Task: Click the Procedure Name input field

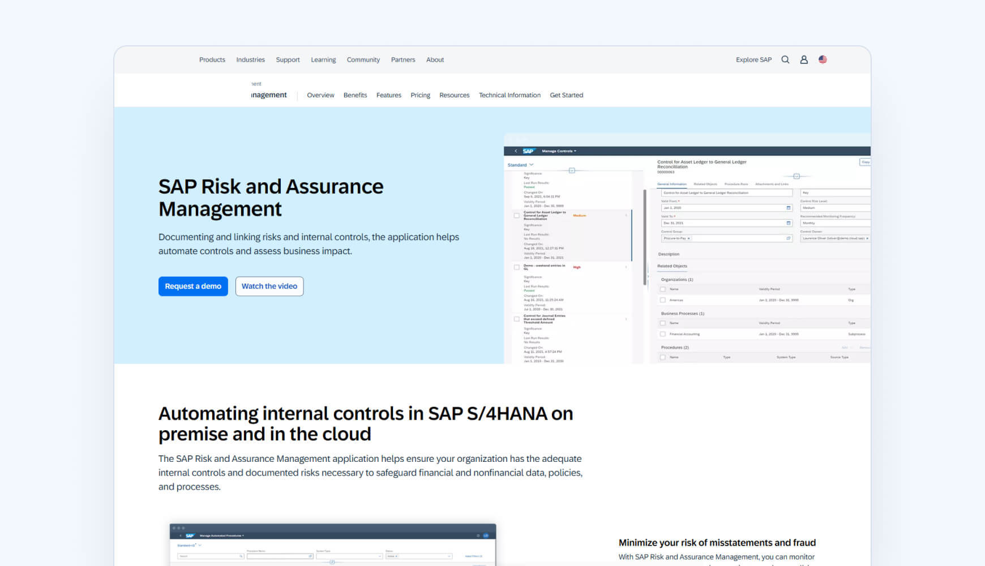Action: point(280,556)
